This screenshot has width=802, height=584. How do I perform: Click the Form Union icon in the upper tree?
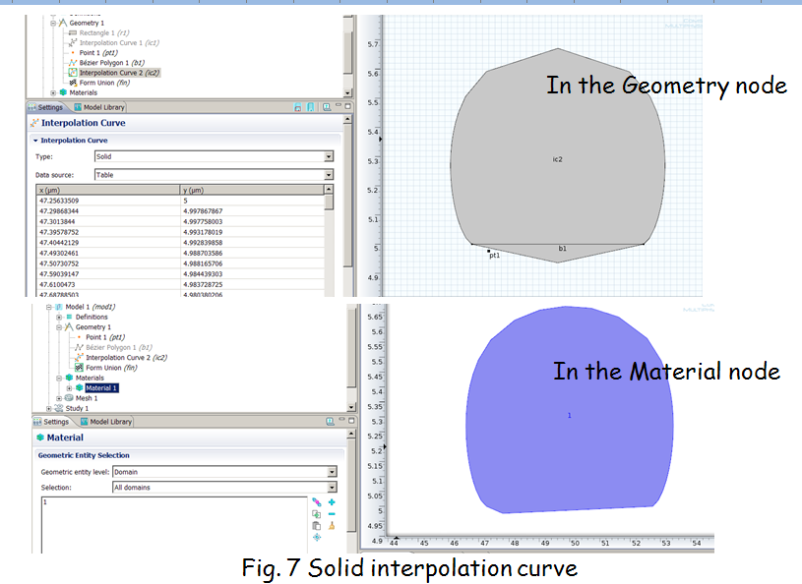[x=71, y=83]
